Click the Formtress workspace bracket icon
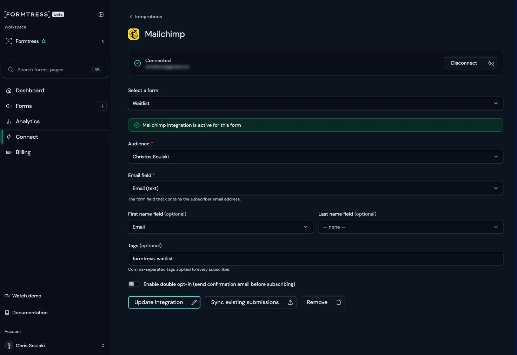Viewport: 517px width, 355px height. [9, 41]
